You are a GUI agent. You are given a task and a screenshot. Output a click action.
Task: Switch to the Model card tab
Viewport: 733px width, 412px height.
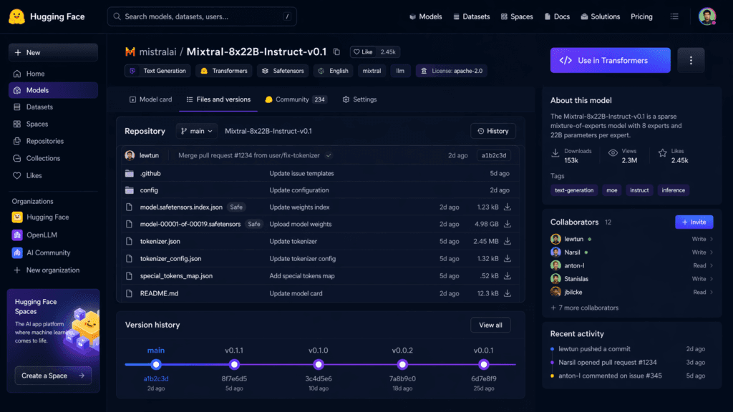coord(150,99)
